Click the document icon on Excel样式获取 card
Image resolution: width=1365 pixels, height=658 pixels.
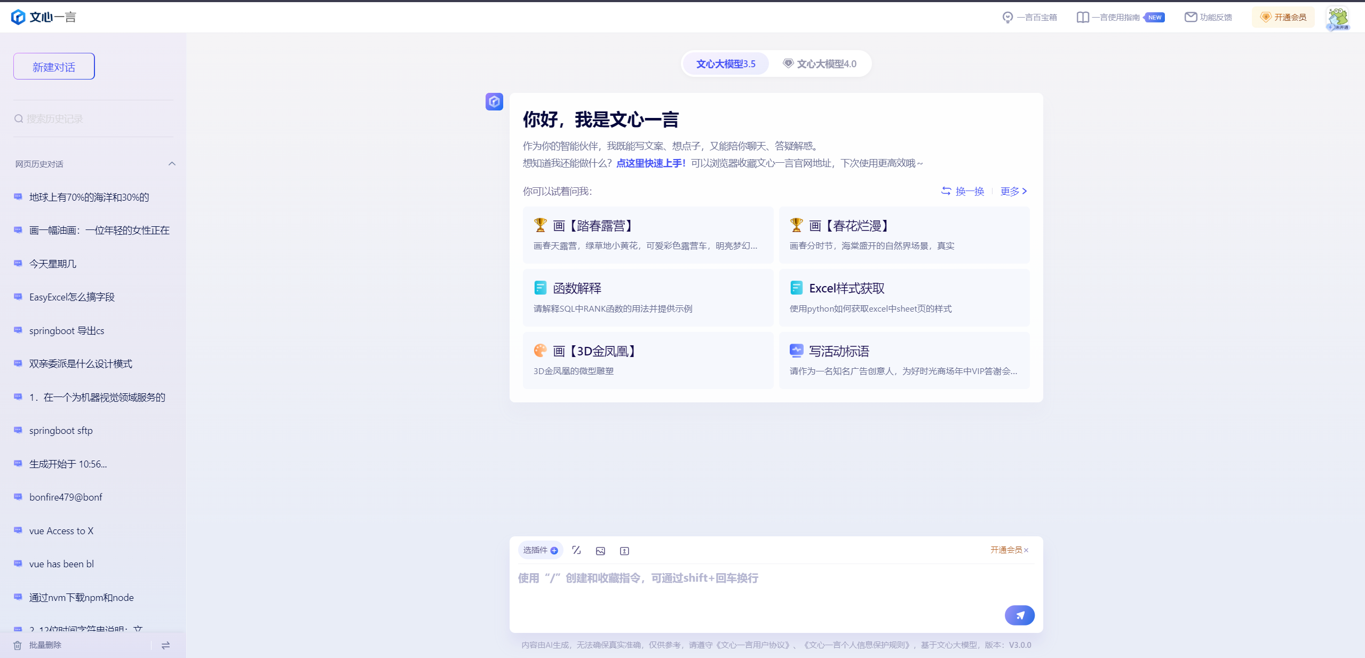[x=797, y=288]
